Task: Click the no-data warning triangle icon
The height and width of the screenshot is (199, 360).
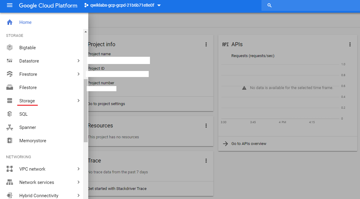Action: 244,88
